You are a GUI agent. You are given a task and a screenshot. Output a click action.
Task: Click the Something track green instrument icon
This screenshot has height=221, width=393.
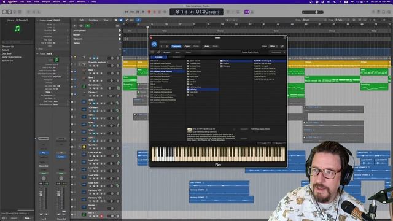pos(84,87)
